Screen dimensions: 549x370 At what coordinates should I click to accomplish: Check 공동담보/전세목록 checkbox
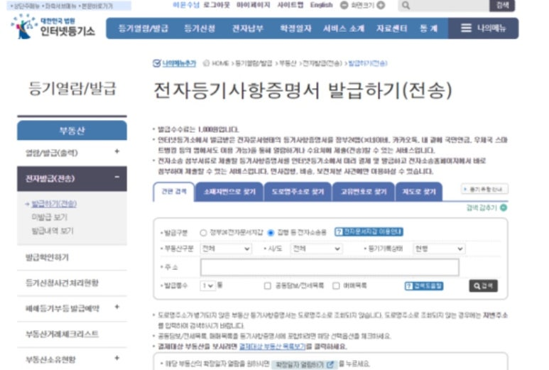tap(268, 286)
